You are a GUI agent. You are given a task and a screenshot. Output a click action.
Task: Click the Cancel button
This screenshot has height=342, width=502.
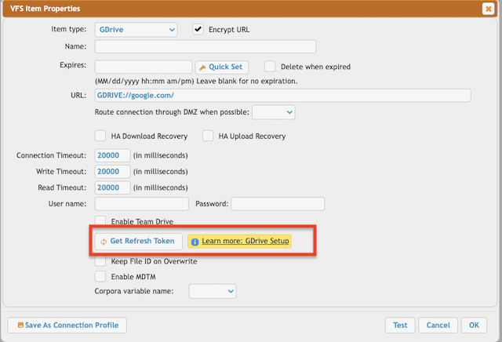(x=438, y=326)
